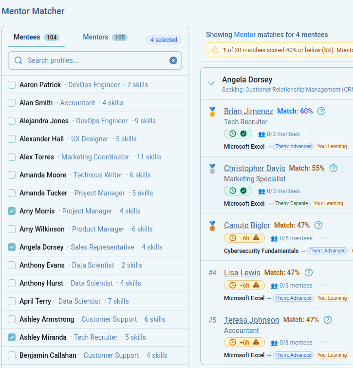Click You: Learning tag for Lisa Lewis

pyautogui.click(x=332, y=298)
